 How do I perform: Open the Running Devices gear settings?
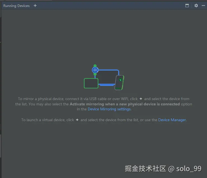[196, 6]
